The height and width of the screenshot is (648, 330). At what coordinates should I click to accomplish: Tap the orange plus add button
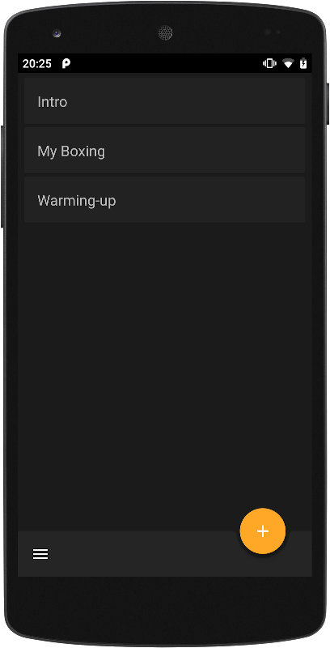pyautogui.click(x=263, y=531)
